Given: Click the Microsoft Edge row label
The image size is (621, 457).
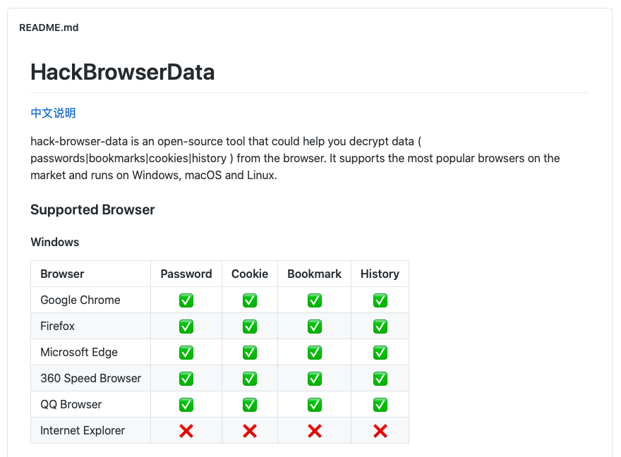Looking at the screenshot, I should point(79,352).
